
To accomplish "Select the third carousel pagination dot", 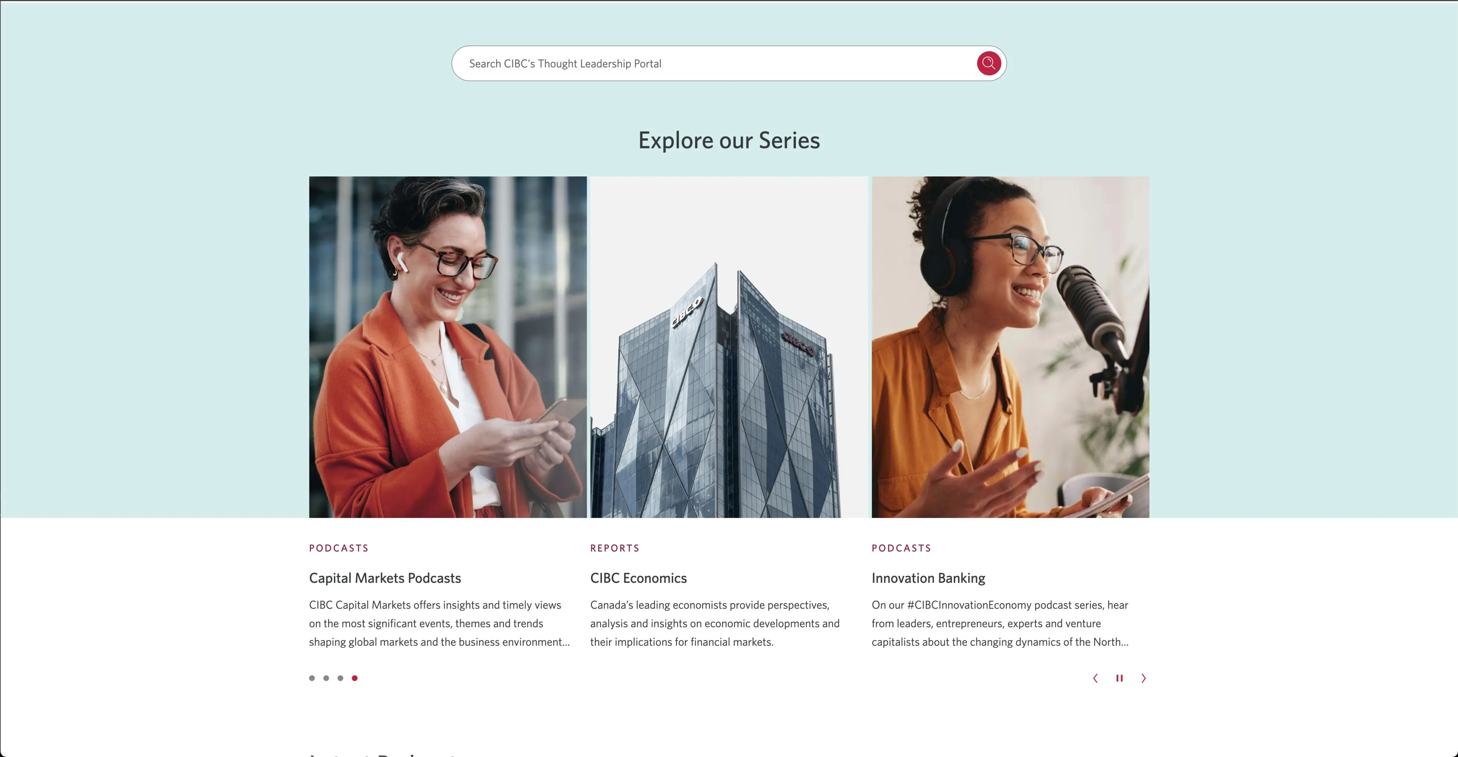I will point(340,678).
